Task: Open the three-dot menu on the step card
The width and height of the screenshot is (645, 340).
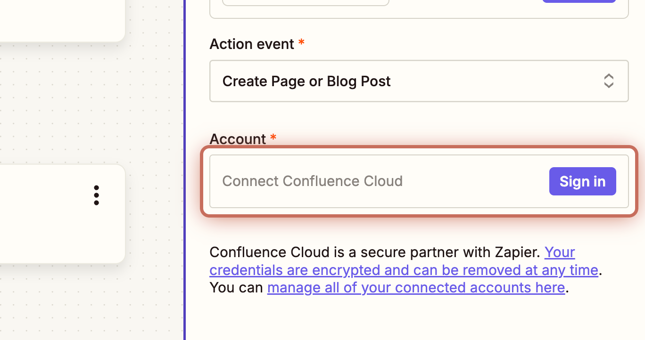Action: click(96, 195)
